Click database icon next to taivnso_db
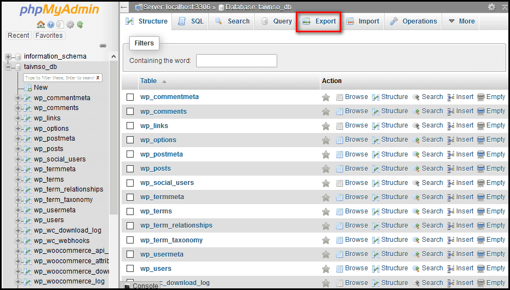 [x=18, y=67]
